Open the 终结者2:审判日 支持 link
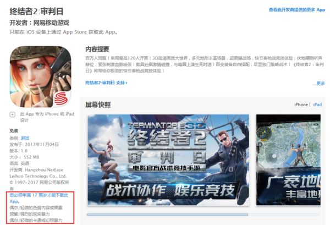The width and height of the screenshot is (330, 225). pos(106,83)
